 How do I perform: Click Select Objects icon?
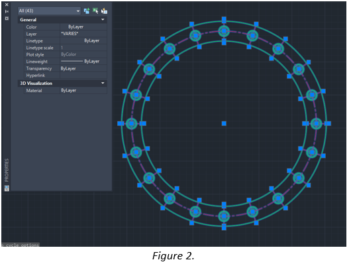click(95, 11)
